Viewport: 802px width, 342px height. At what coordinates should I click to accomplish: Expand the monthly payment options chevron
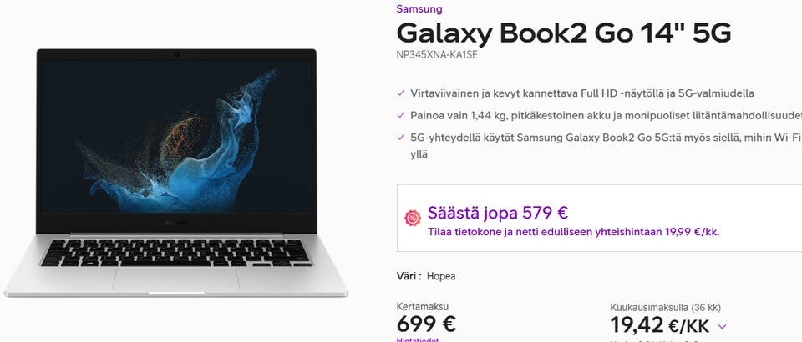click(x=722, y=327)
